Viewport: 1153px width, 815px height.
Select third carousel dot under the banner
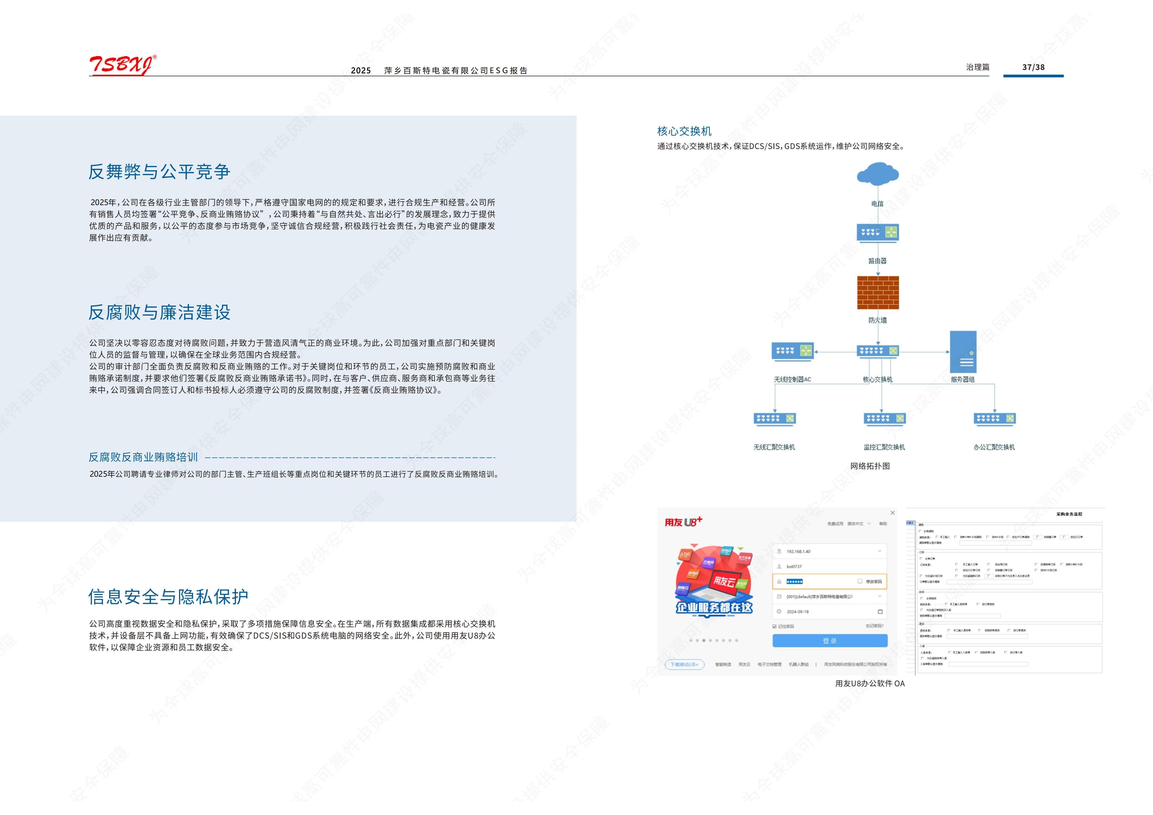[704, 640]
